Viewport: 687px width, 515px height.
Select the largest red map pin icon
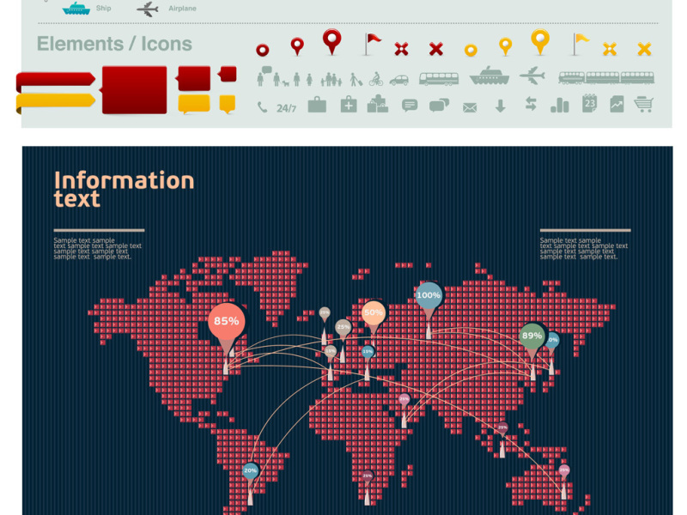332,39
